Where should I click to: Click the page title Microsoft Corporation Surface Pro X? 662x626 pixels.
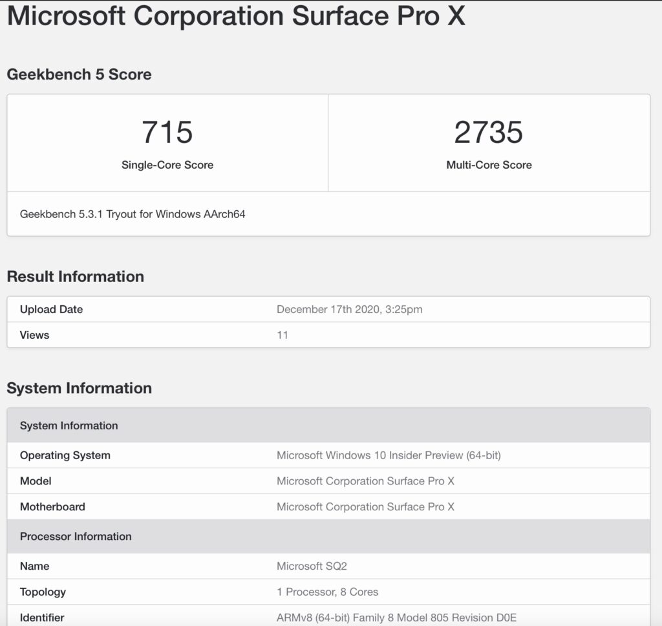(x=236, y=16)
